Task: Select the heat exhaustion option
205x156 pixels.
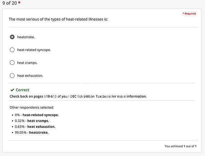Action: pyautogui.click(x=12, y=76)
